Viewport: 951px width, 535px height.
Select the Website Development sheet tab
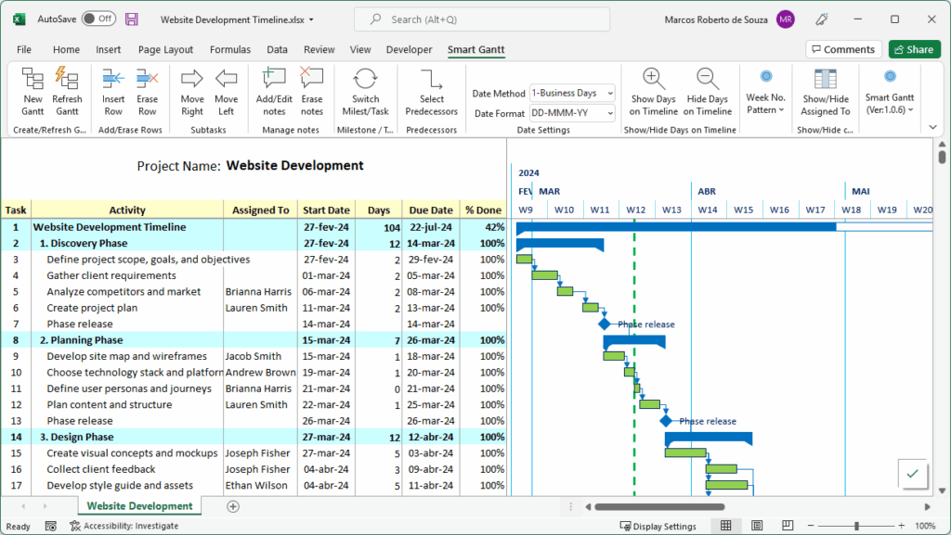[x=139, y=506]
